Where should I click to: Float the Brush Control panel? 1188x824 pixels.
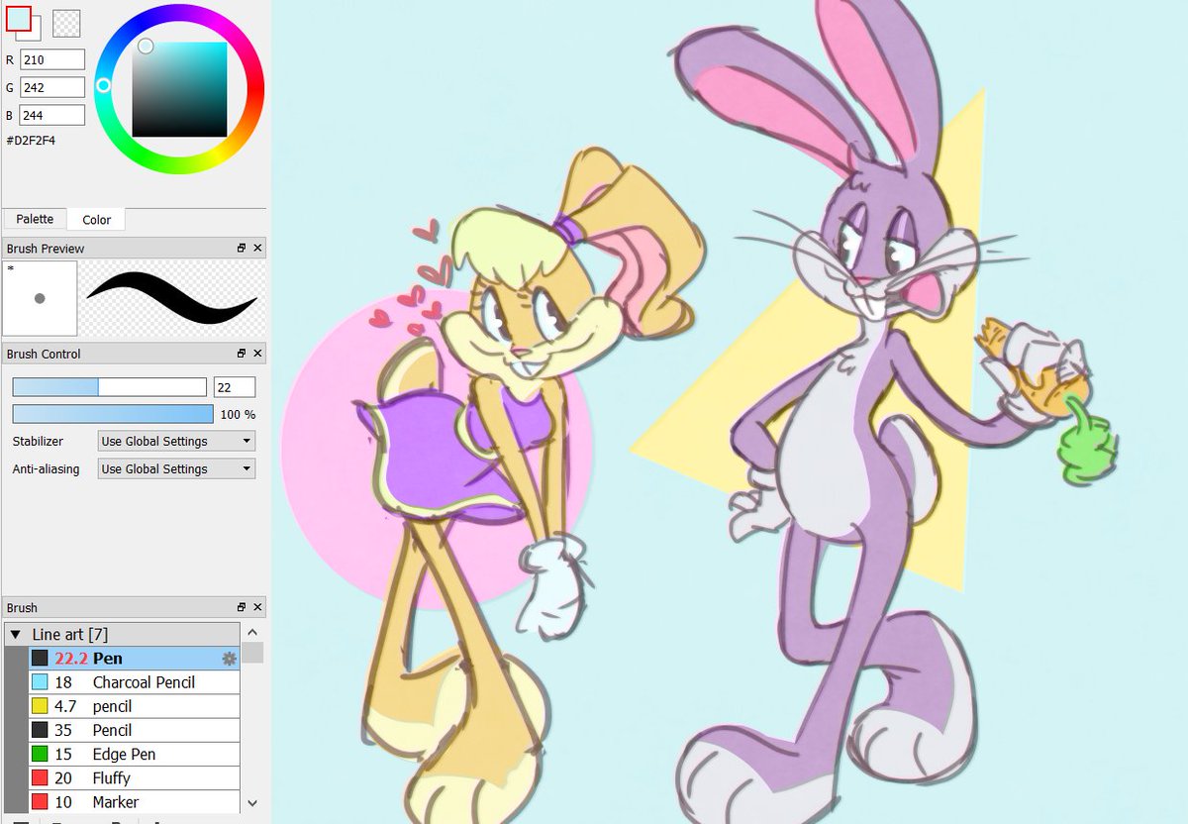pos(241,354)
